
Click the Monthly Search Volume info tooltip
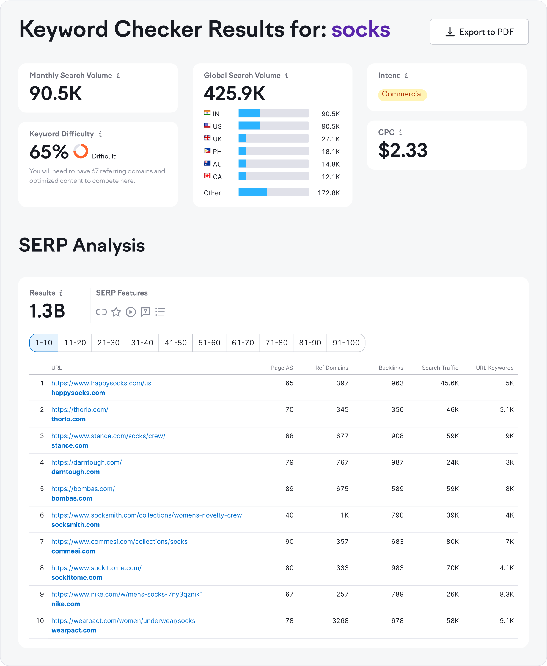[118, 75]
